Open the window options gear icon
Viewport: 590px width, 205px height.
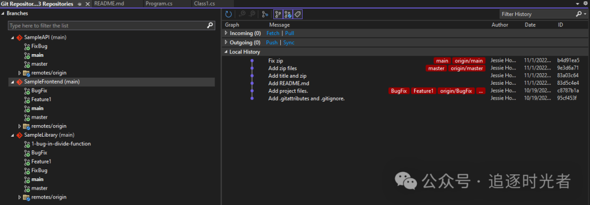(x=585, y=3)
